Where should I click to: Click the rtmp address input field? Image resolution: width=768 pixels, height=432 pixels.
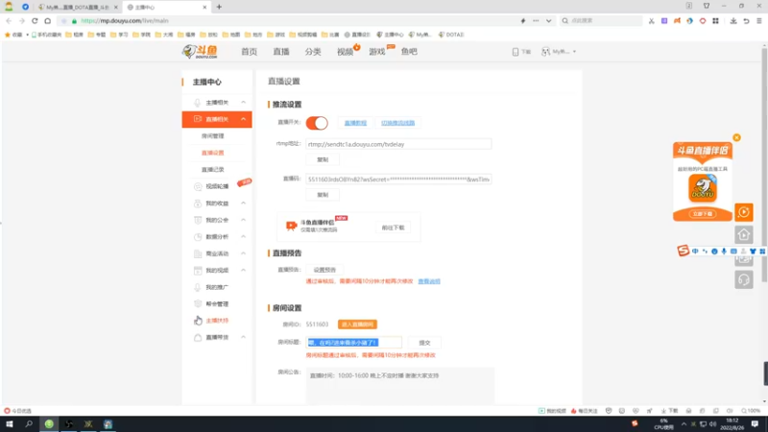pos(398,144)
